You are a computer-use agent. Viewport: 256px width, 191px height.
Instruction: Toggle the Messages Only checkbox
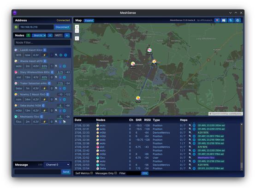pos(116,173)
